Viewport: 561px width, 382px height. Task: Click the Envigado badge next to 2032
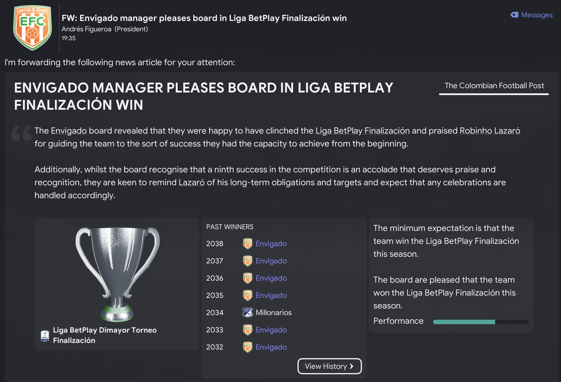tap(247, 347)
